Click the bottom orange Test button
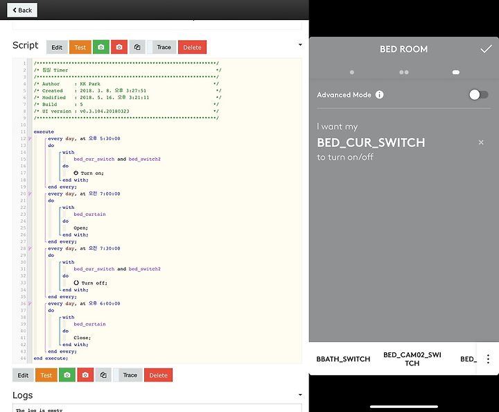 click(46, 375)
